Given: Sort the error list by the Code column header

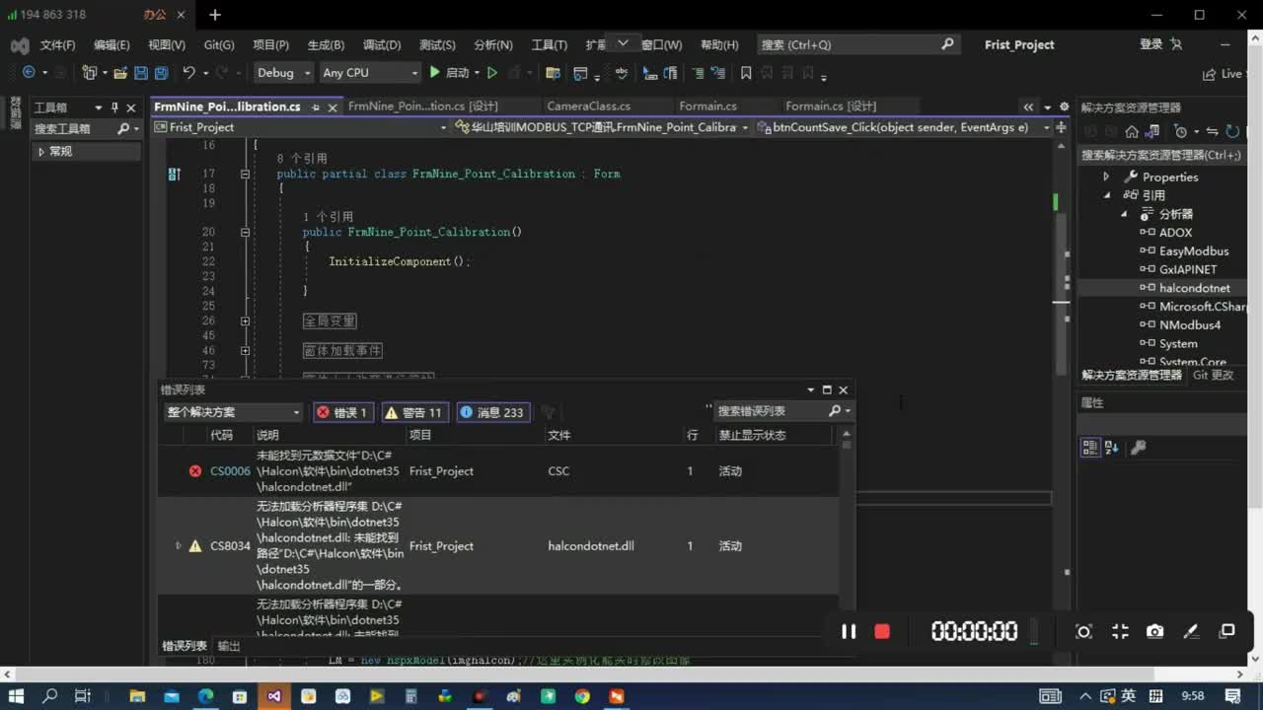Looking at the screenshot, I should point(221,435).
